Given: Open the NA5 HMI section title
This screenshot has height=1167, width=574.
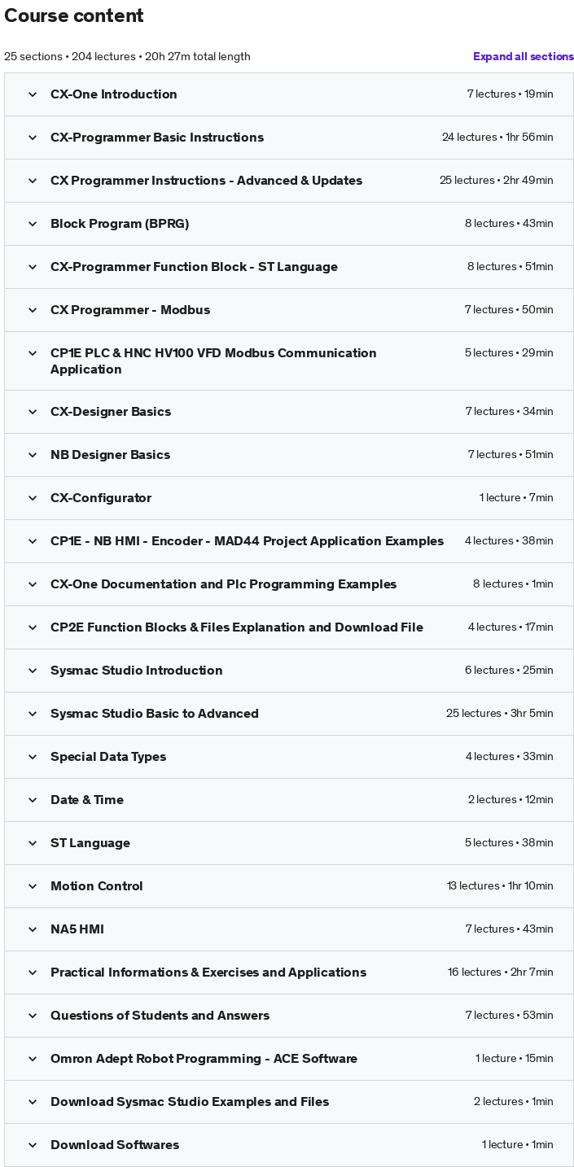Looking at the screenshot, I should pos(77,929).
